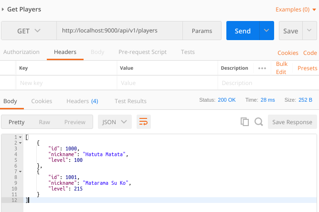Viewport: 319px width, 212px height.
Task: Click the Save Response button
Action: tap(292, 122)
